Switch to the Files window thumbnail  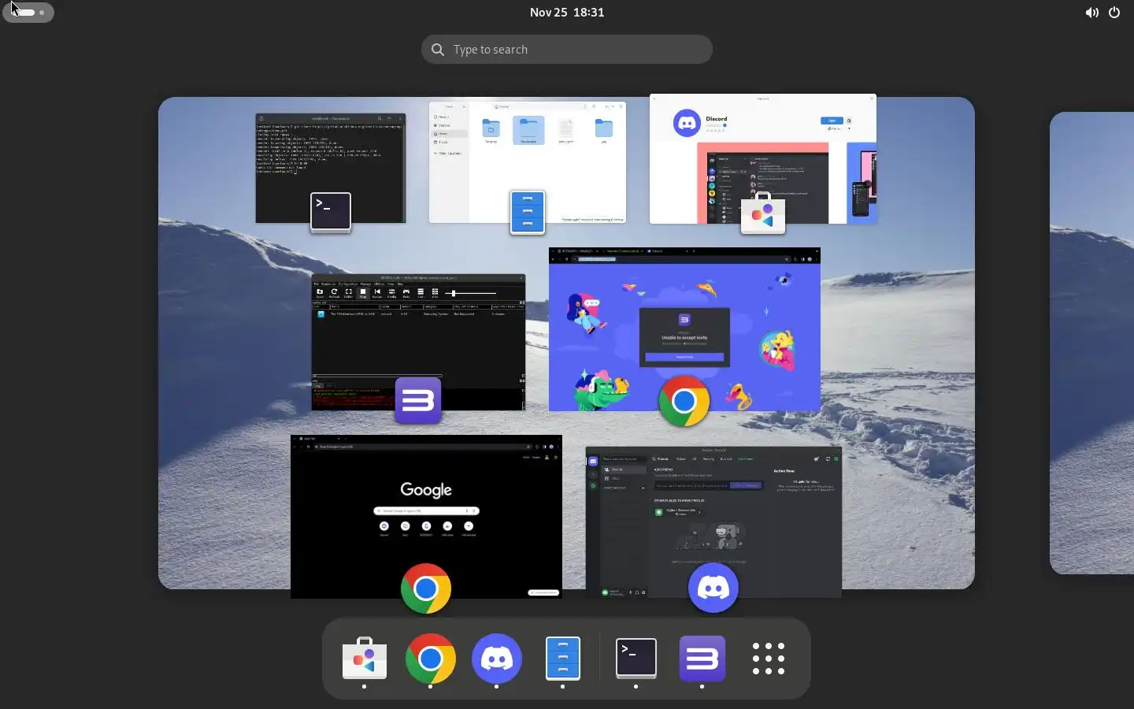coord(528,161)
